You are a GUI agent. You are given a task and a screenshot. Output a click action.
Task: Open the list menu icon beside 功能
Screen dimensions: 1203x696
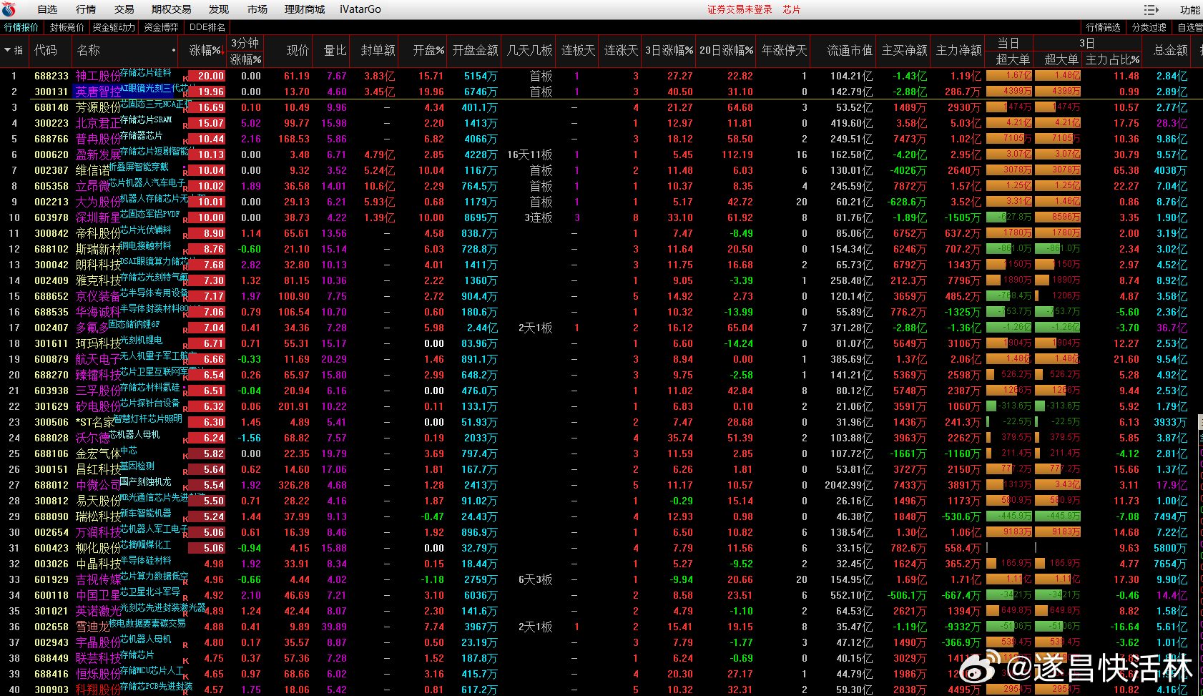click(1151, 10)
